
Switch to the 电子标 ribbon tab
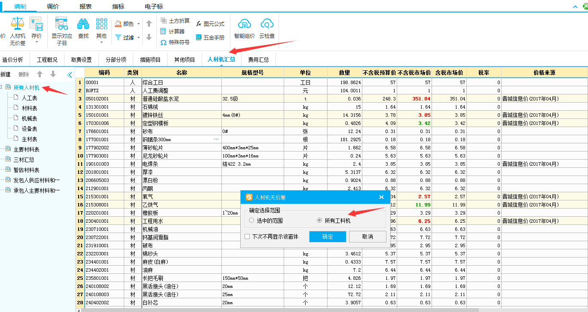154,6
